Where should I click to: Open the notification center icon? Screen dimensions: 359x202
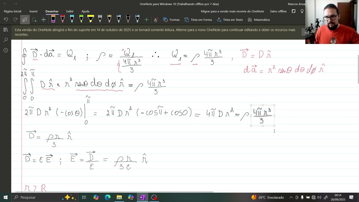coord(351,197)
